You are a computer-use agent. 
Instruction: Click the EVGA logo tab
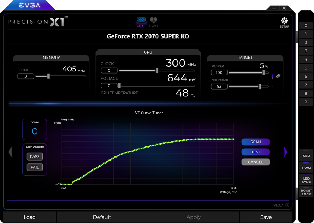(x=30, y=5)
